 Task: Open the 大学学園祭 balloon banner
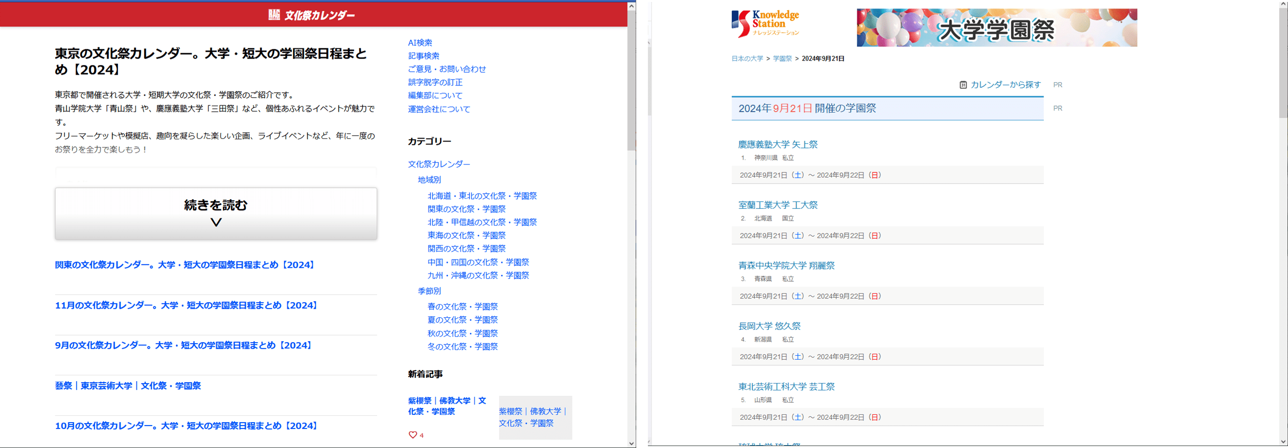point(997,27)
